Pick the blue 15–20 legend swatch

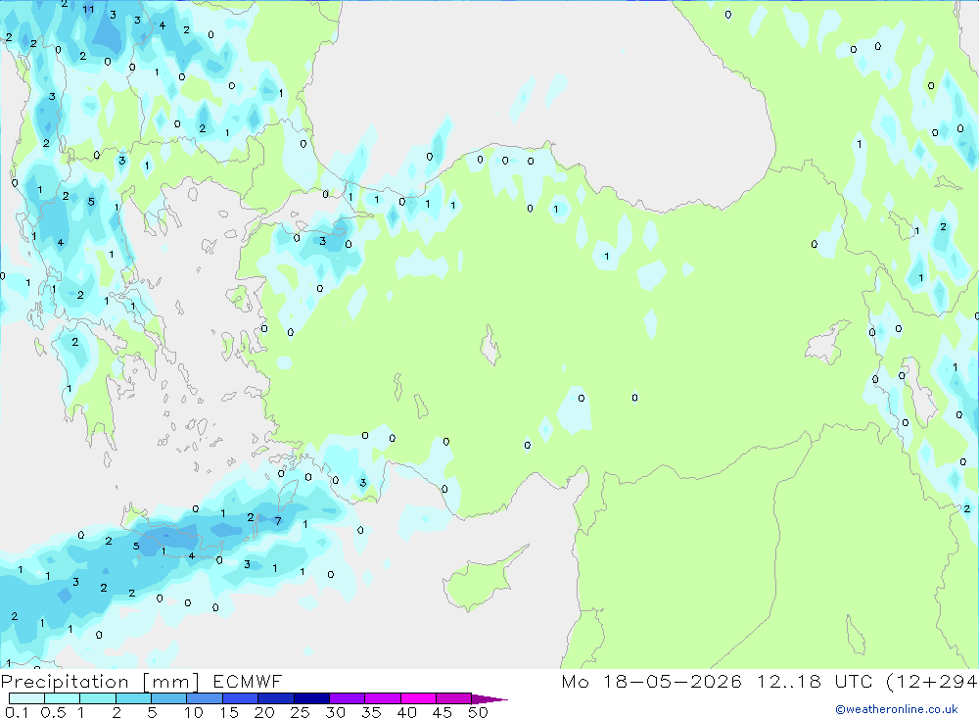(241, 698)
